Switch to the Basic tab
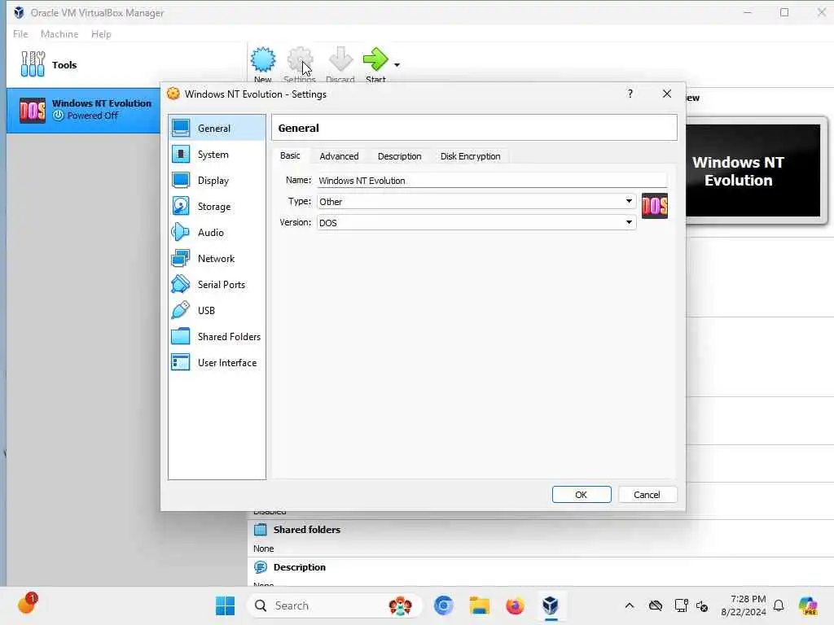The height and width of the screenshot is (625, 834). click(290, 155)
